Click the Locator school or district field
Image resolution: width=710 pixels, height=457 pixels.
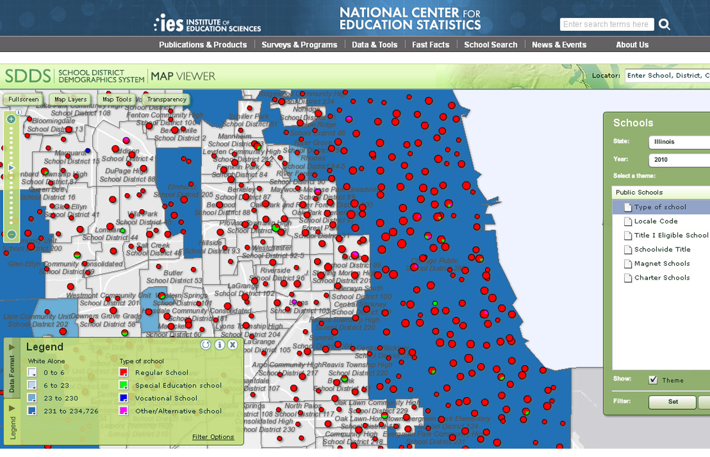click(668, 75)
